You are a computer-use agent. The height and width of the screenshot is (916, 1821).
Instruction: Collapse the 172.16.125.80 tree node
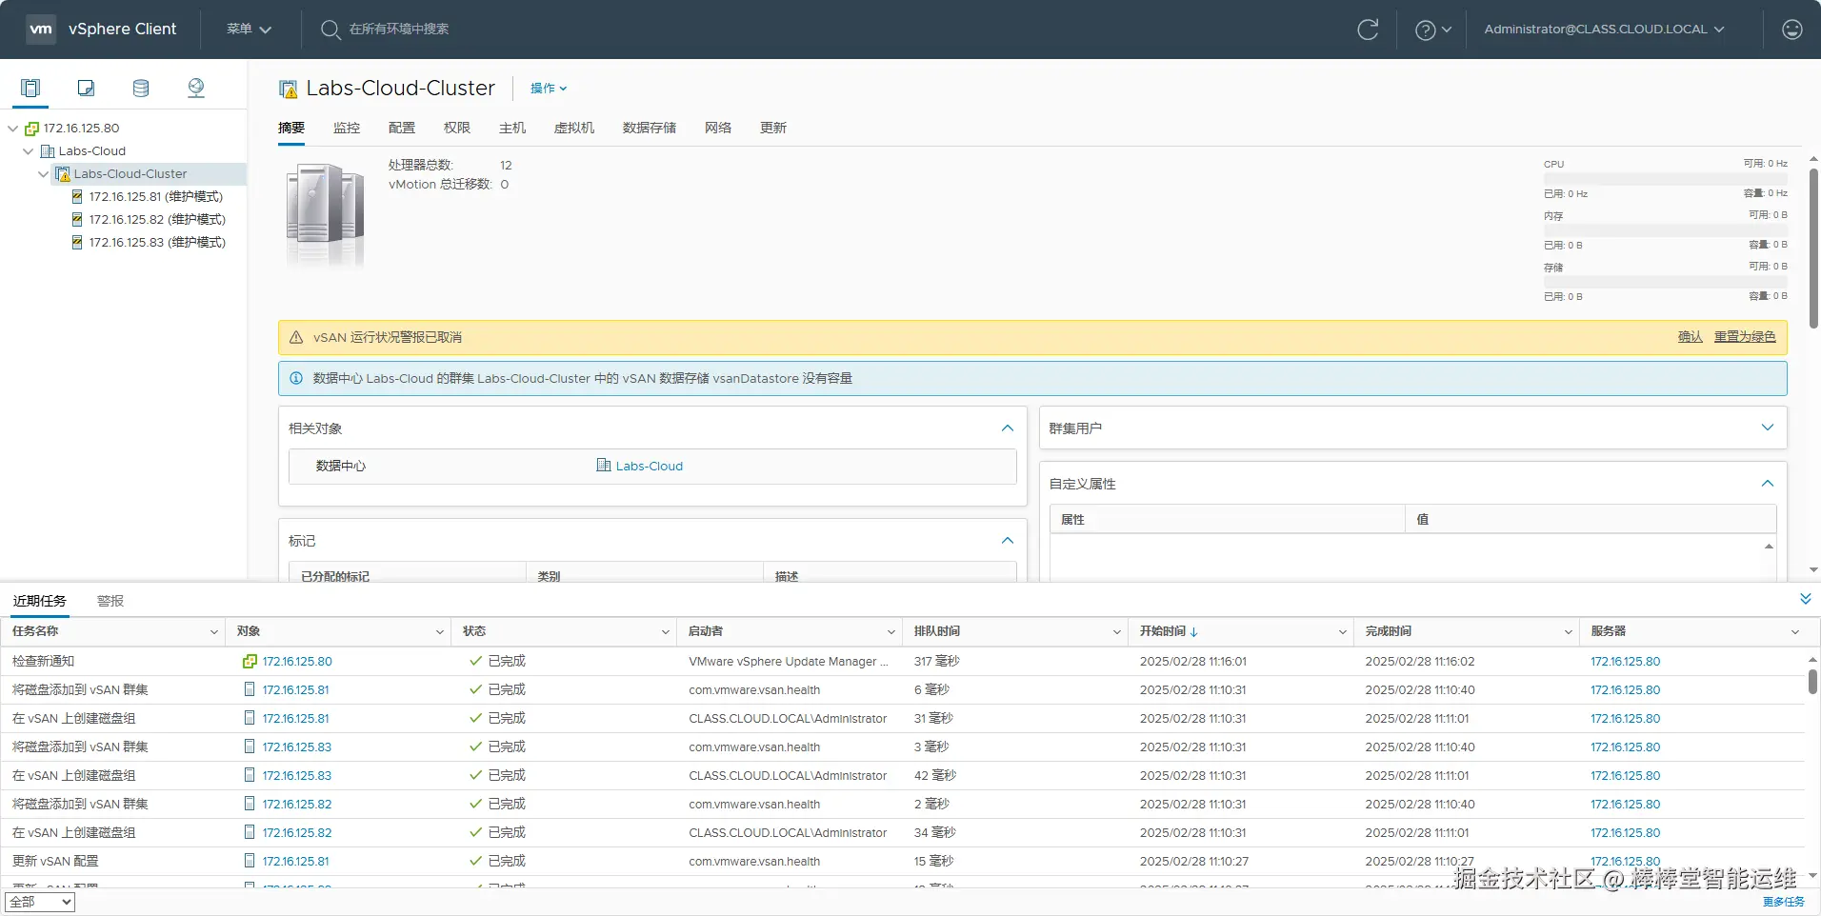(13, 129)
